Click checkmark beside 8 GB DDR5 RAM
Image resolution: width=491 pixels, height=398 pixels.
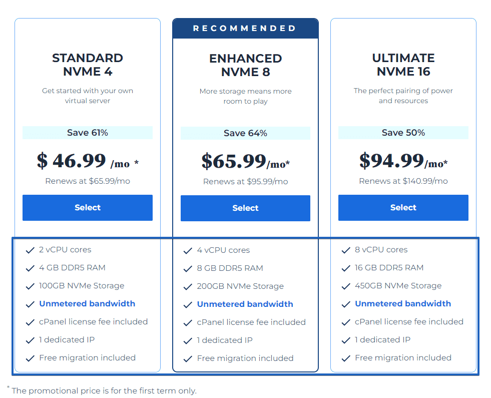(x=188, y=269)
